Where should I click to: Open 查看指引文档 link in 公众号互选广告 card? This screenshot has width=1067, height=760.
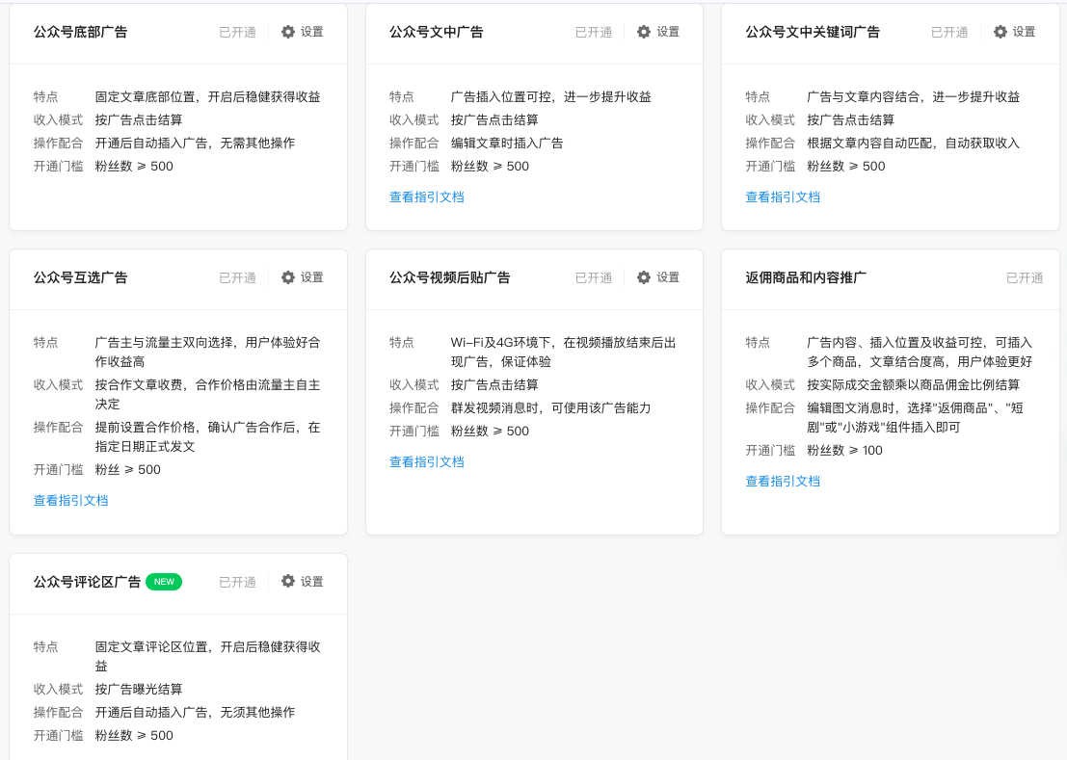(70, 500)
